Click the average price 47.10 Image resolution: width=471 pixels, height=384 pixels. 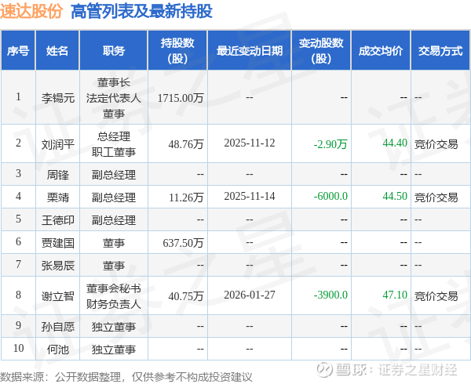point(395,295)
